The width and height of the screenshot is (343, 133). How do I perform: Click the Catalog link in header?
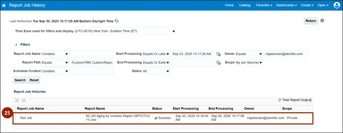pos(245,5)
